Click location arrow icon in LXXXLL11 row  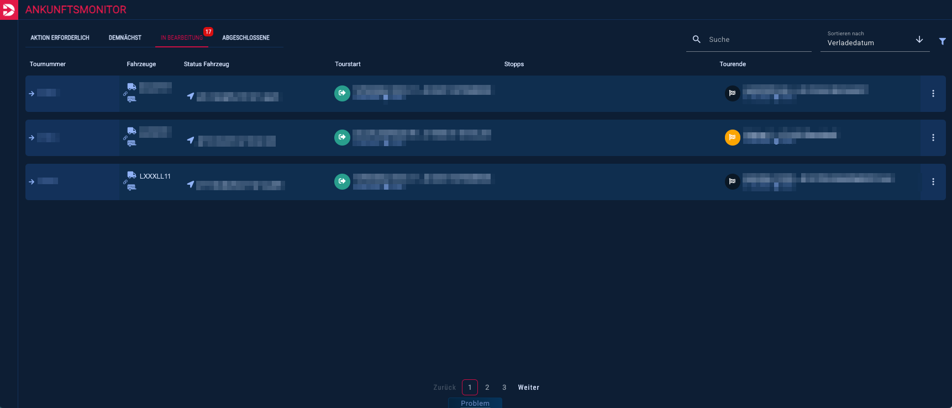click(191, 184)
